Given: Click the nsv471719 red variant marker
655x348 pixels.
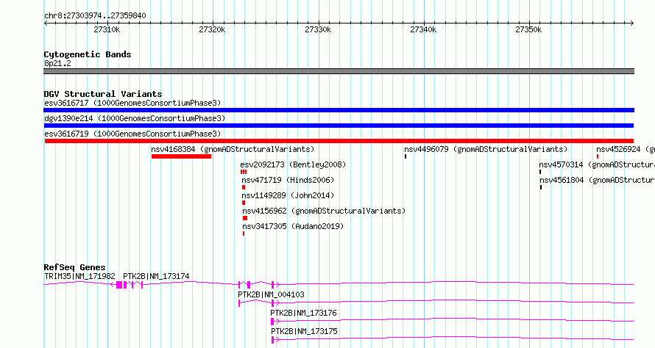Looking at the screenshot, I should click(x=244, y=187).
